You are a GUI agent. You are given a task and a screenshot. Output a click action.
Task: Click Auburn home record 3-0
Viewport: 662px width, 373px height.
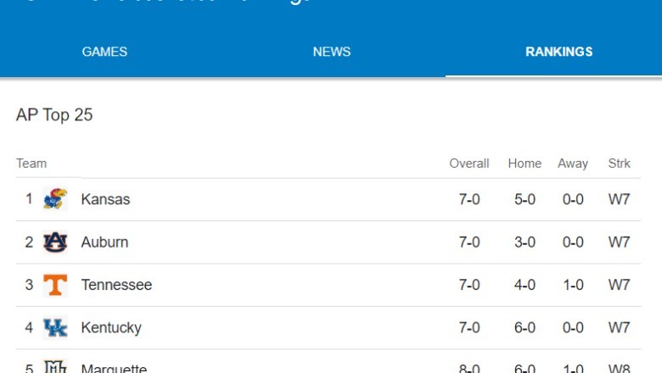coord(525,242)
